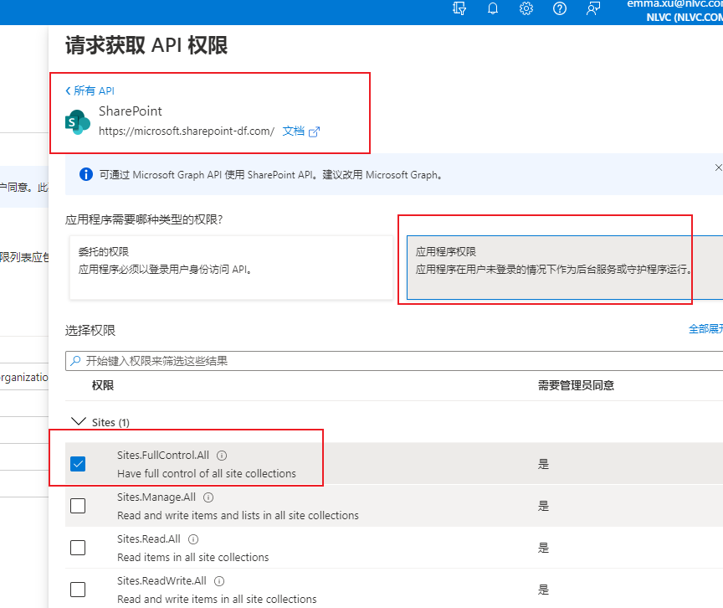723x608 pixels.
Task: Show info for Sites.Manage.All
Action: tap(208, 497)
